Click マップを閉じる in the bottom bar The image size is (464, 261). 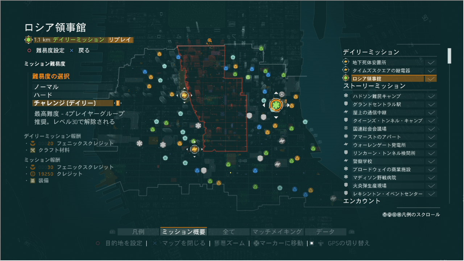[x=179, y=243]
